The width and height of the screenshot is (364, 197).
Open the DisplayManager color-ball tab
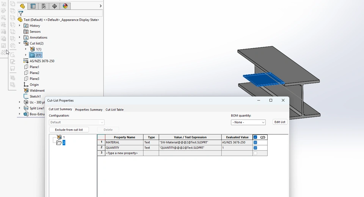click(x=65, y=6)
